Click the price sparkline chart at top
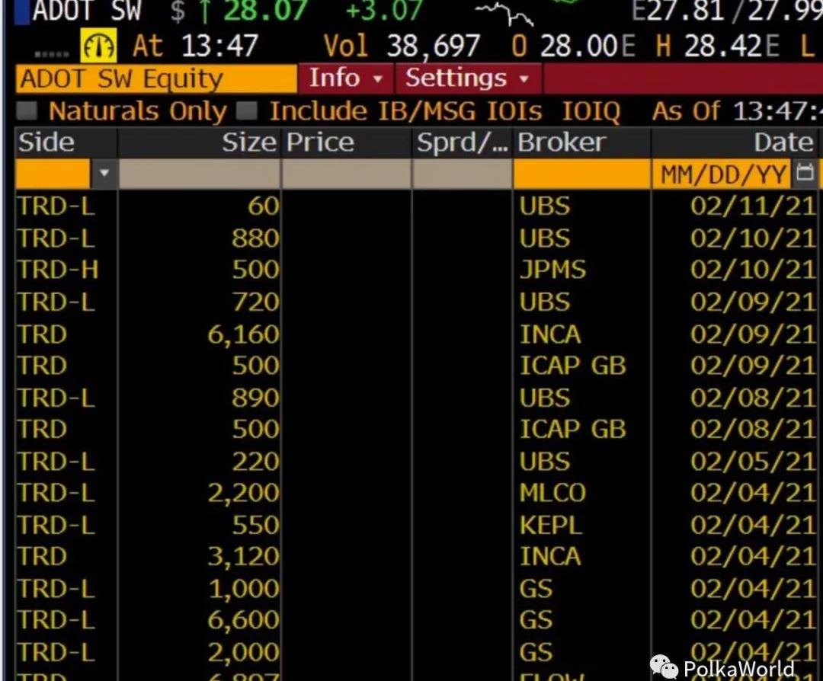 point(505,14)
